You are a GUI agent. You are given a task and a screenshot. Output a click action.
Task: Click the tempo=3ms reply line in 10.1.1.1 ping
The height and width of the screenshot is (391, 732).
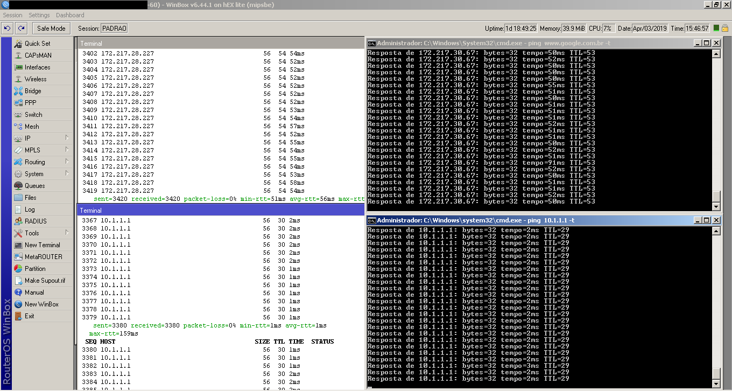pos(468,366)
